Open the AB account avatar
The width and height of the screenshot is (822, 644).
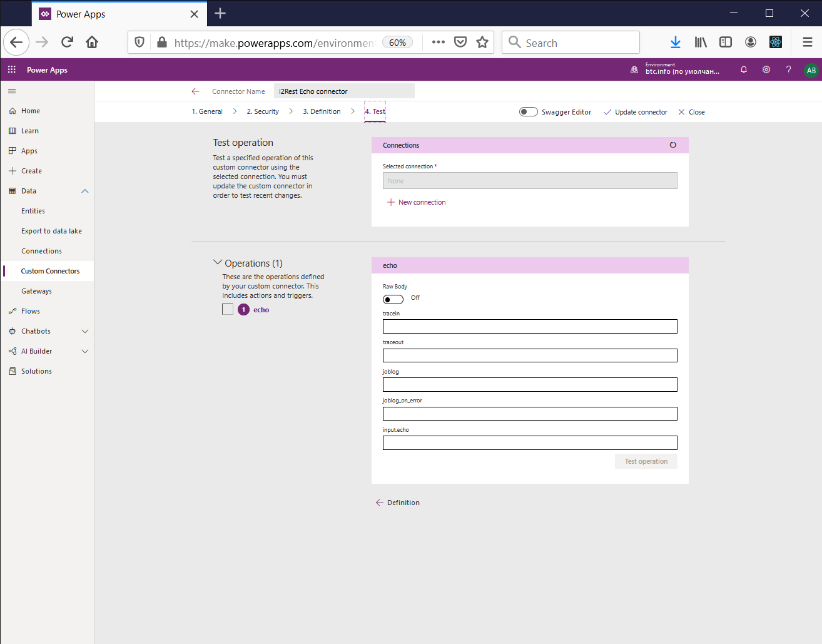(x=811, y=70)
